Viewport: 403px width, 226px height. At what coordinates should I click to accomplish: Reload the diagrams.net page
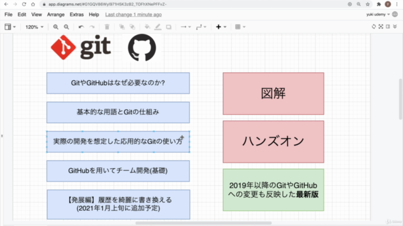point(24,4)
